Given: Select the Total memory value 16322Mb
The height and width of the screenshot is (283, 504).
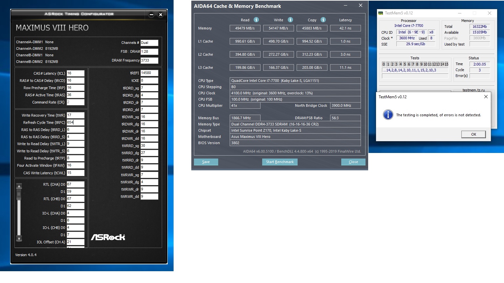Looking at the screenshot, I should click(480, 27).
